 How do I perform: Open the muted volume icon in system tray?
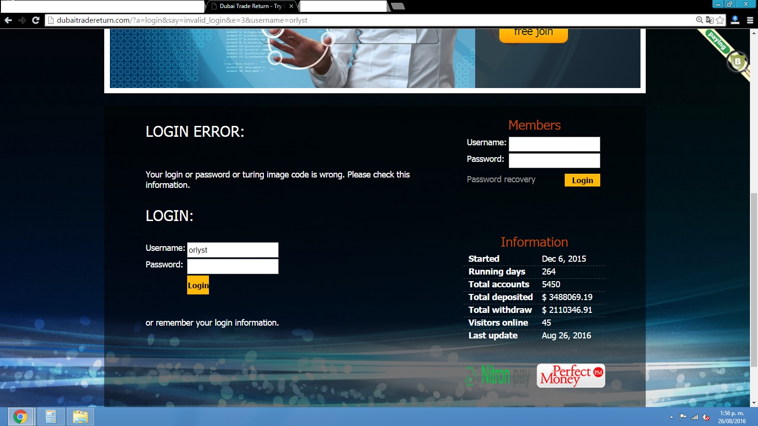click(706, 417)
